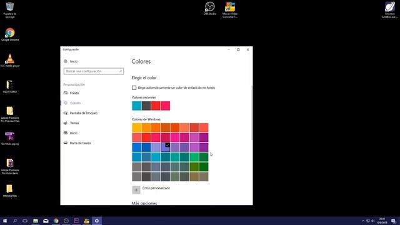Select the OBS Studio desktop shortcut
This screenshot has height=225, width=400.
[x=210, y=8]
